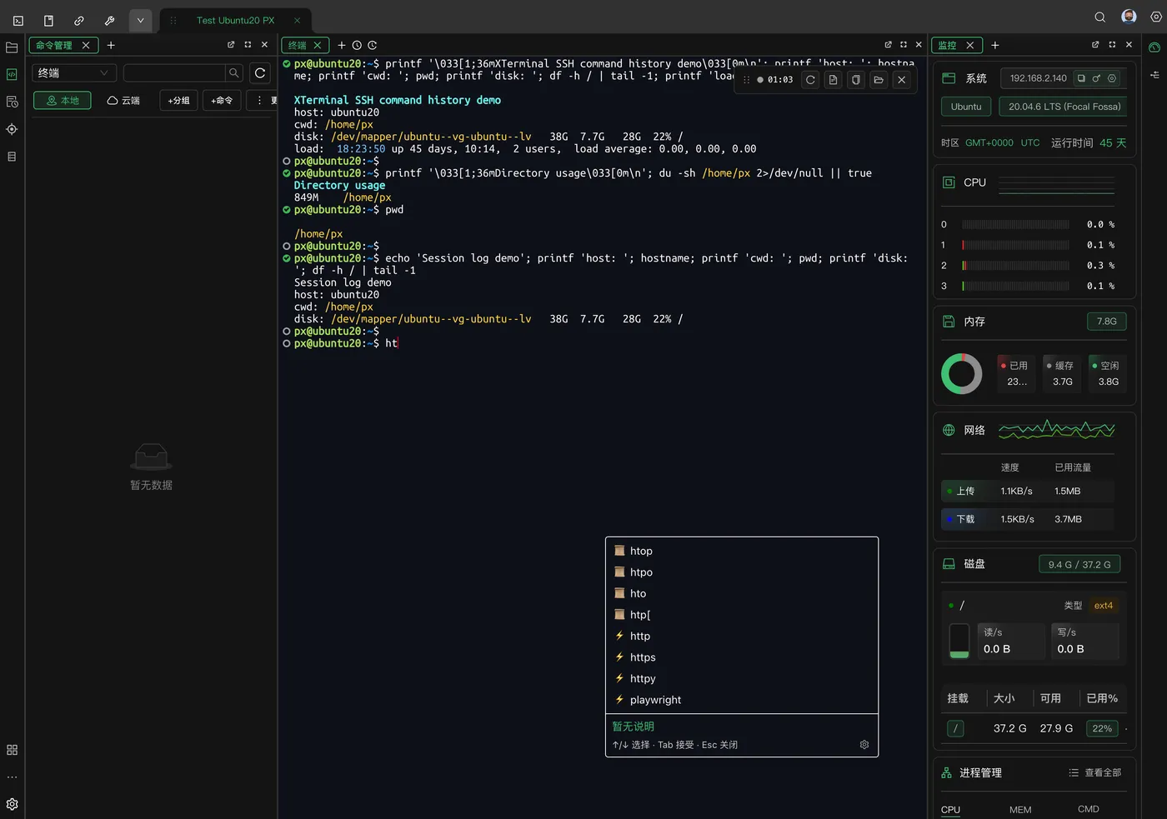Click the file manager icon in the top bar
The height and width of the screenshot is (819, 1167).
click(x=48, y=20)
